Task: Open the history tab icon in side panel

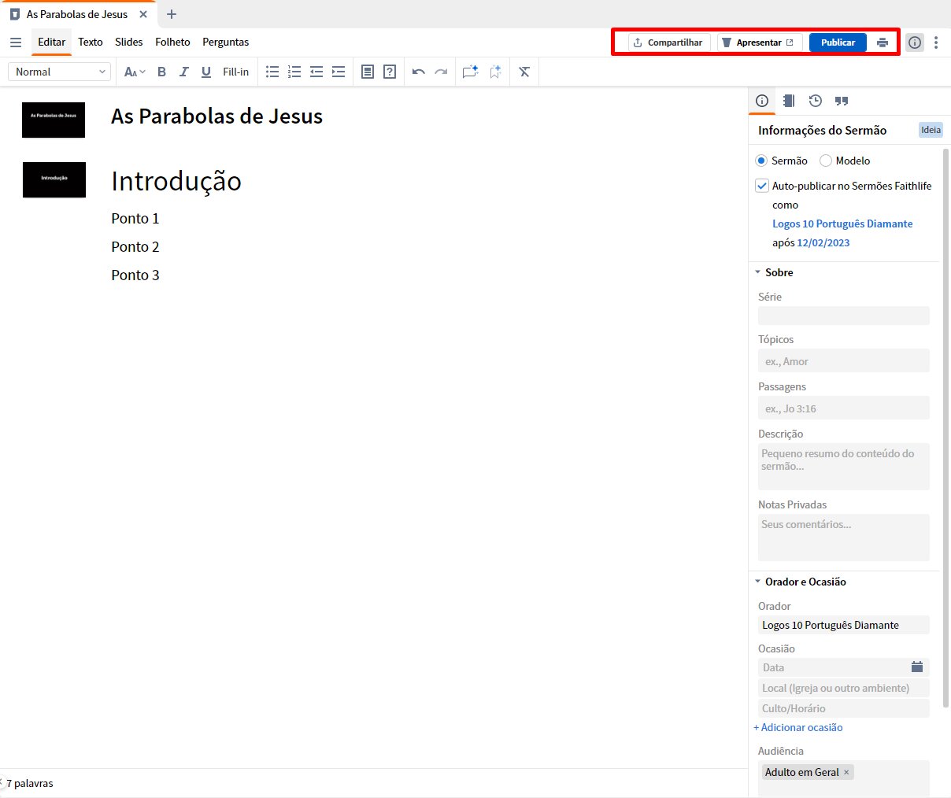Action: (x=816, y=101)
